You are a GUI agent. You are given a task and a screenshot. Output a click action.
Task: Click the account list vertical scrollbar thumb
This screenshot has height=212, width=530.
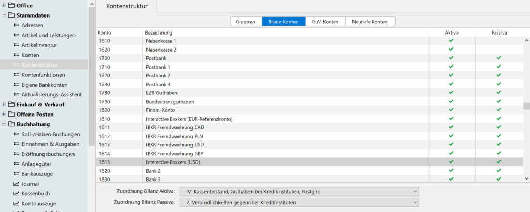click(526, 106)
